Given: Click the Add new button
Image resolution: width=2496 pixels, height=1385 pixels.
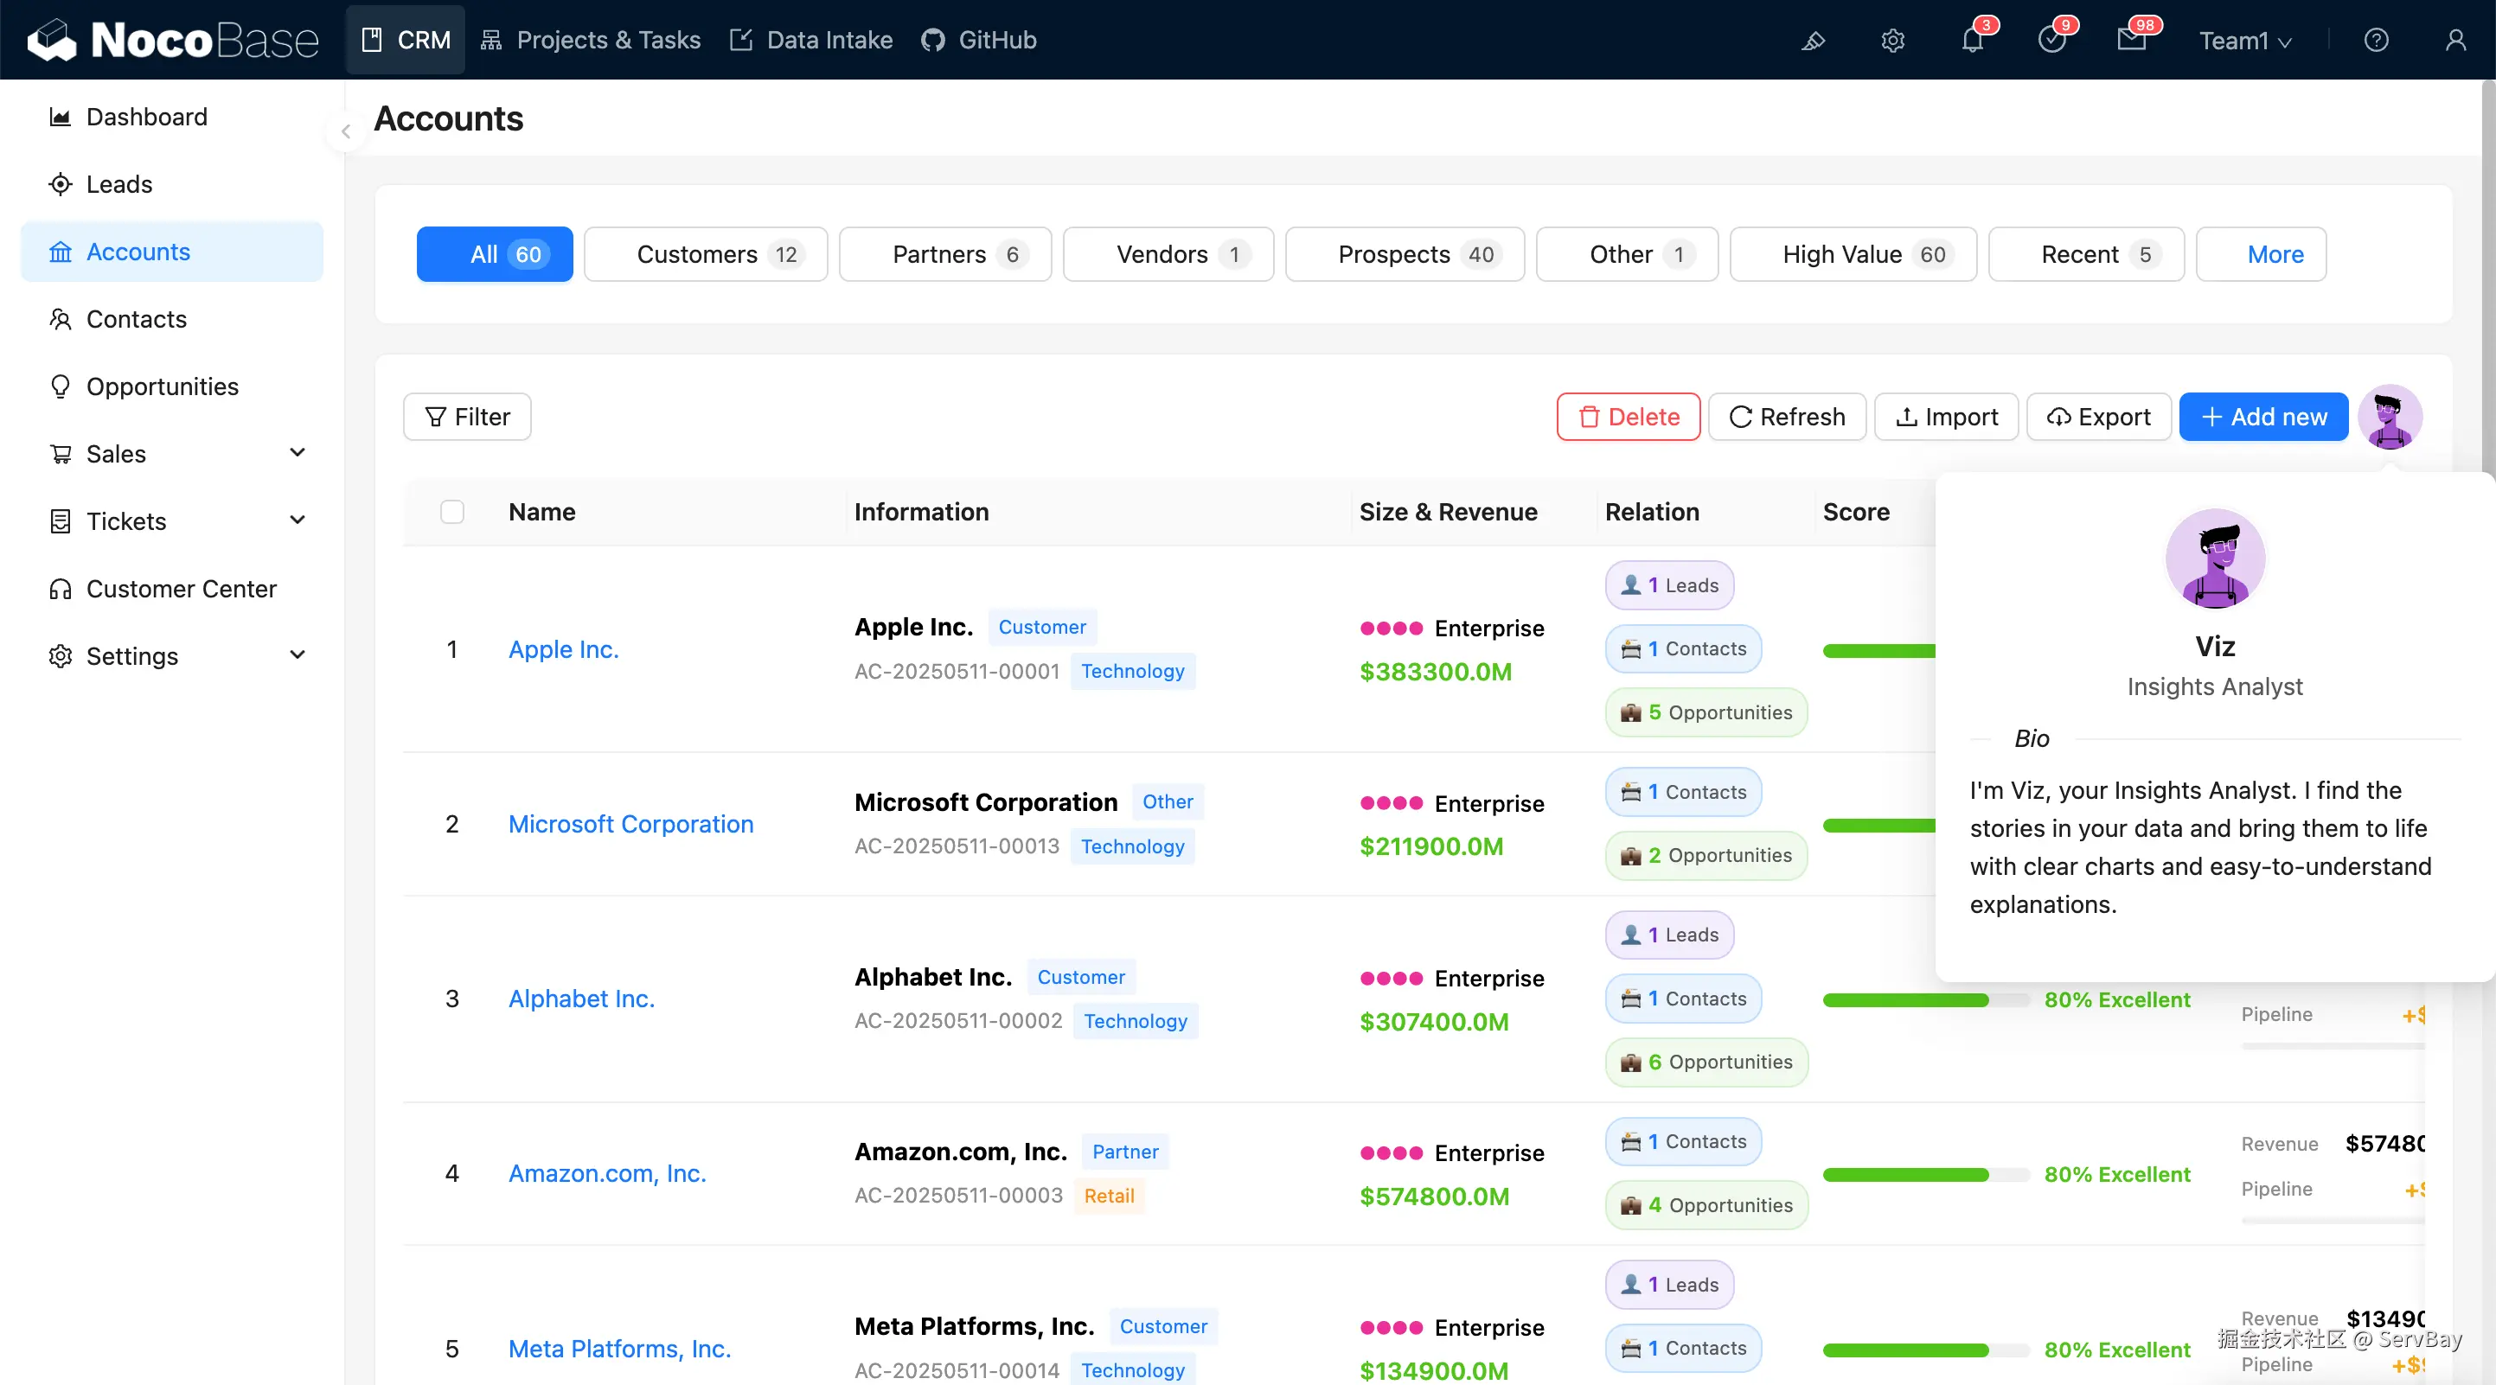Looking at the screenshot, I should pyautogui.click(x=2263, y=417).
